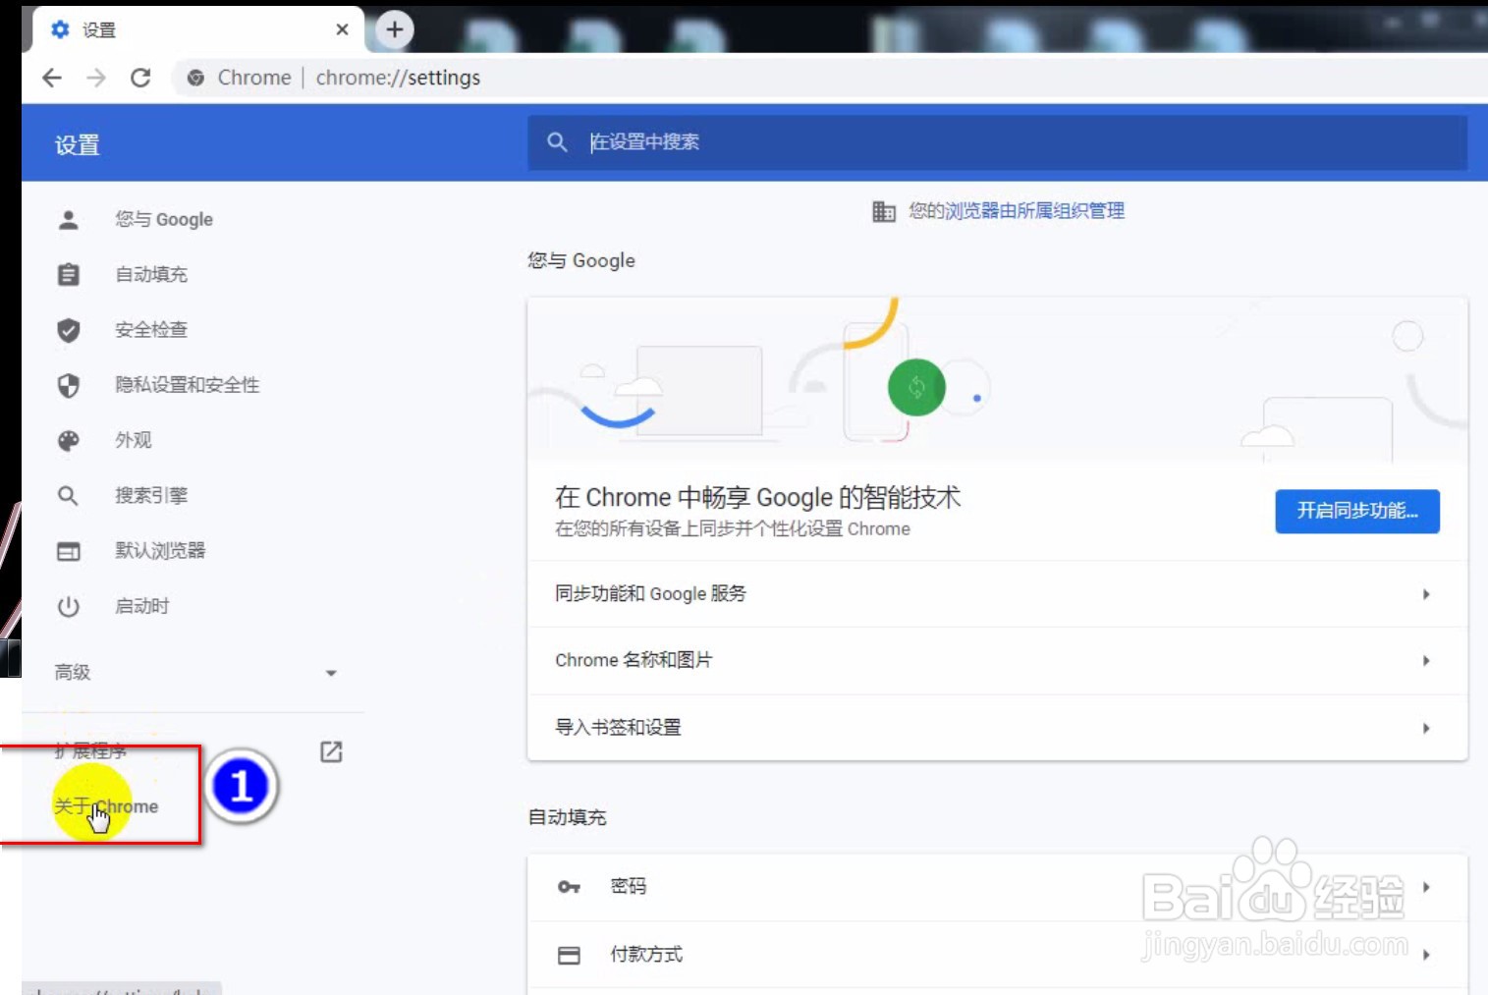Screen dimensions: 1488x995
Task: Reload the settings page
Action: pyautogui.click(x=140, y=78)
